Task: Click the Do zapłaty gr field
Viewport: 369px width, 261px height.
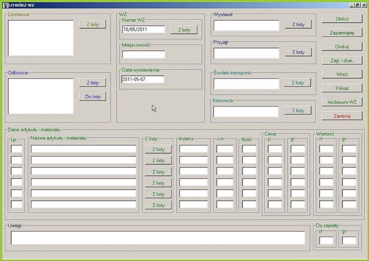Action: tap(349, 240)
